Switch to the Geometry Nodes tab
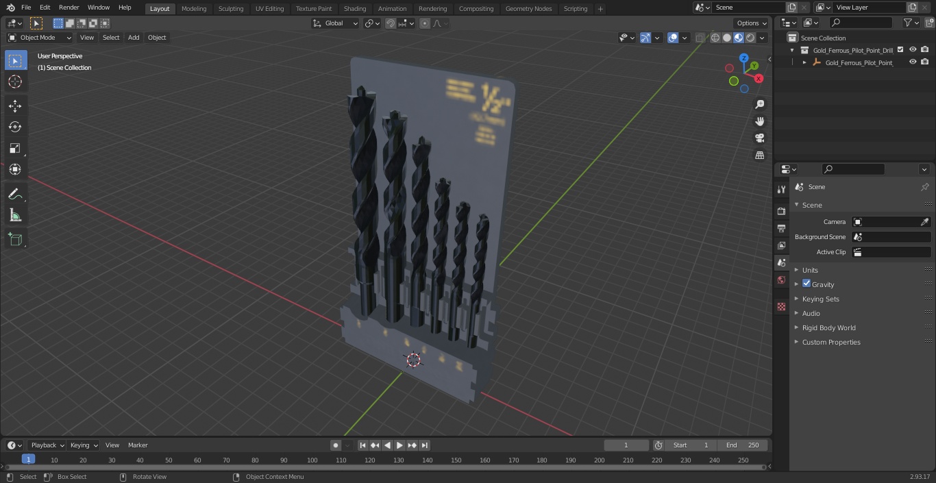The width and height of the screenshot is (936, 483). tap(529, 9)
